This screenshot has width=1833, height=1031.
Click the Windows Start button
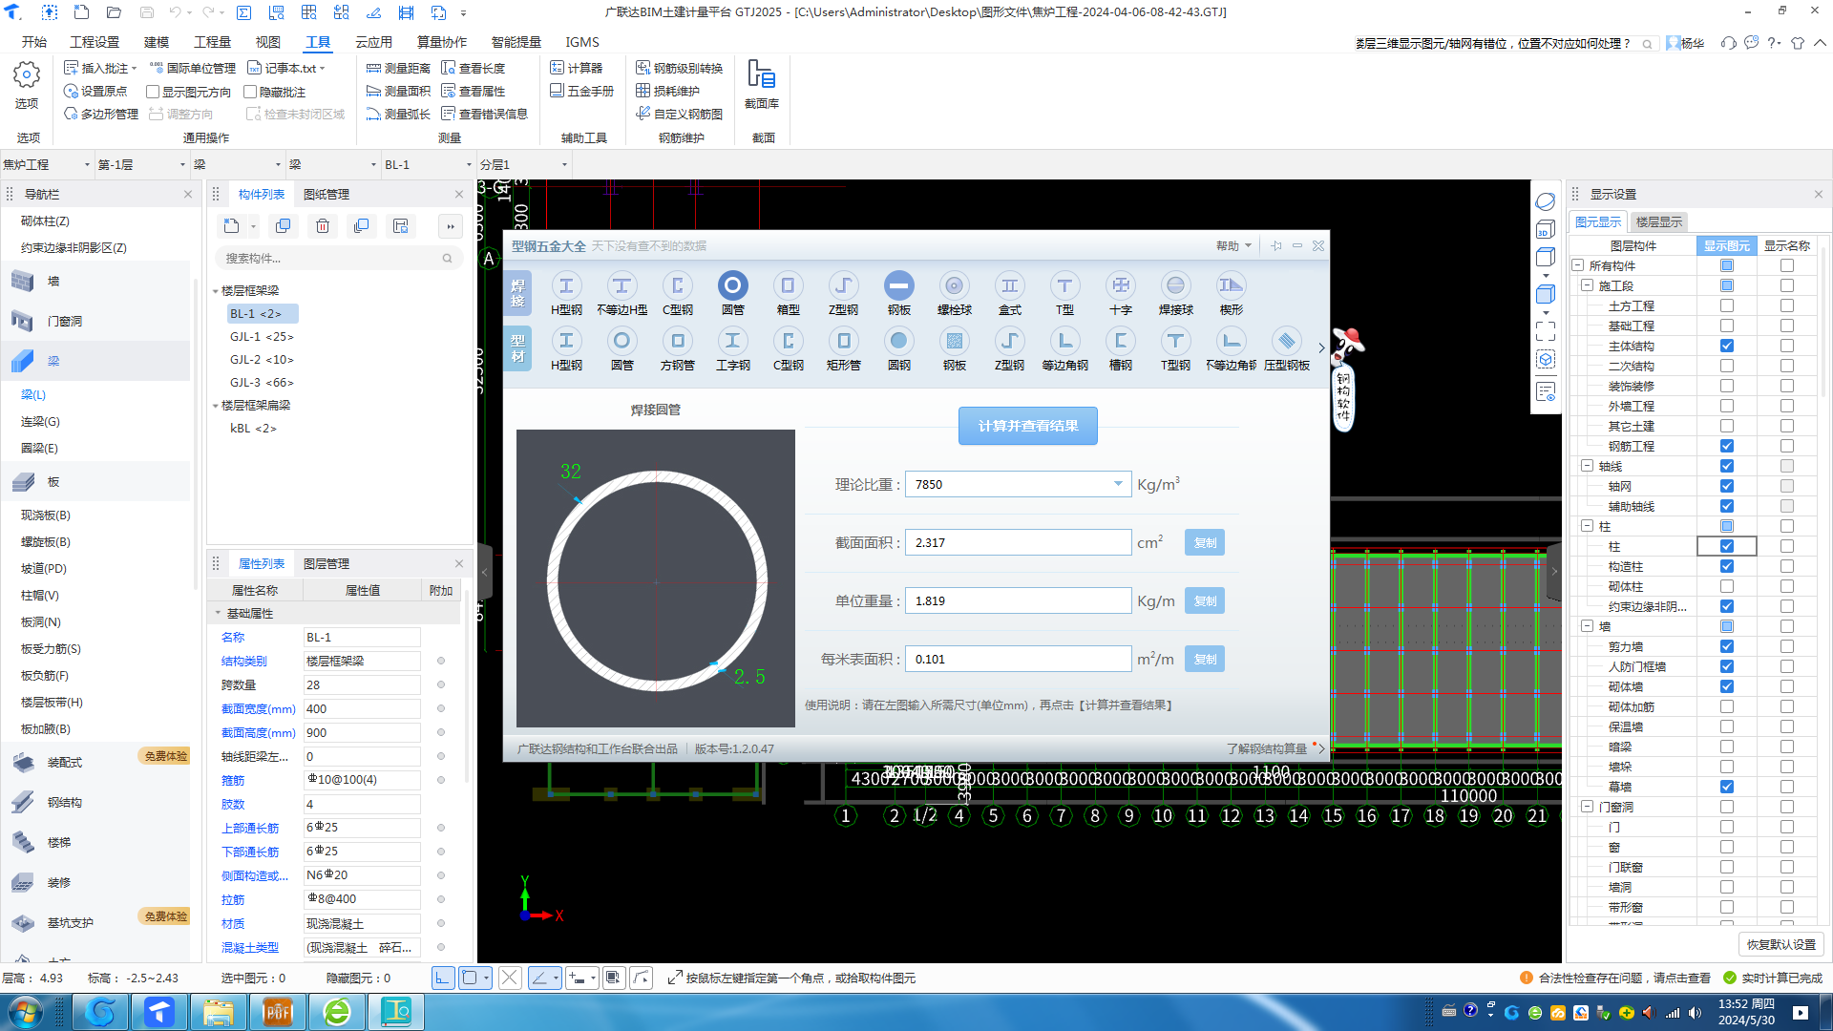[x=26, y=1012]
